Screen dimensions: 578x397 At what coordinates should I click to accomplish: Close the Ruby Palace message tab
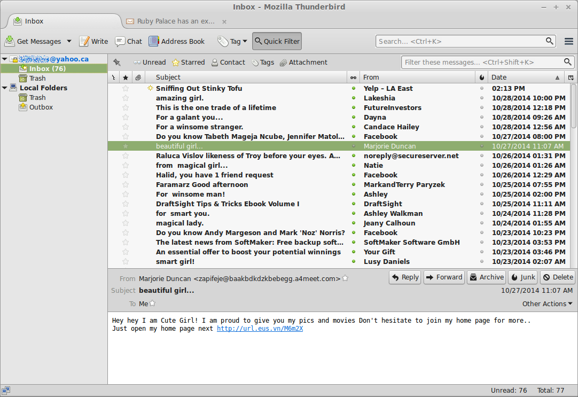coord(224,21)
